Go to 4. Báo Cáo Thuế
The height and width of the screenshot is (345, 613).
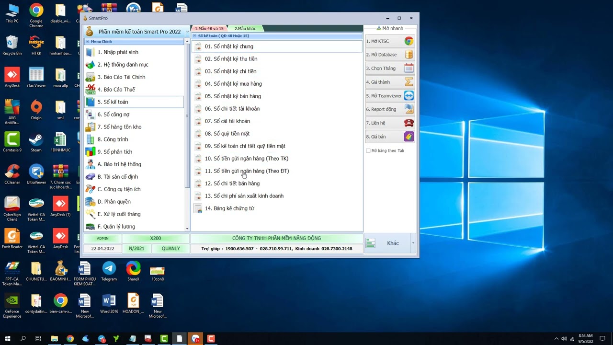(x=134, y=90)
